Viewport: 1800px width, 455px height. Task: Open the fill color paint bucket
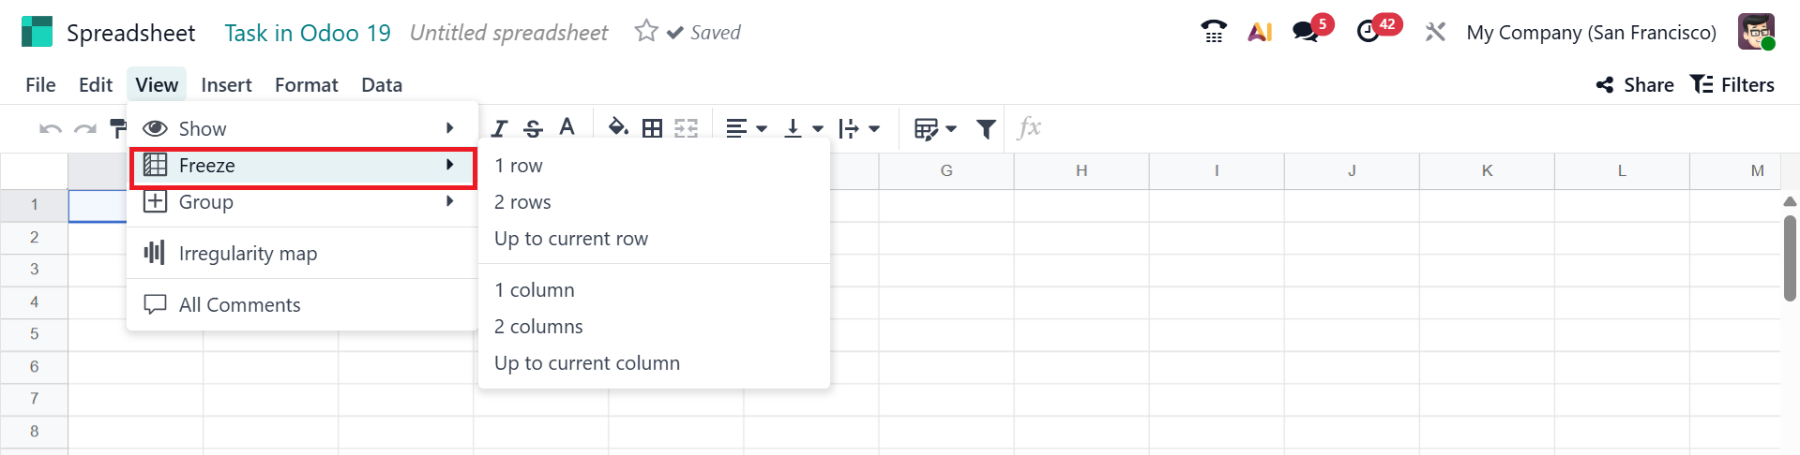(x=617, y=127)
